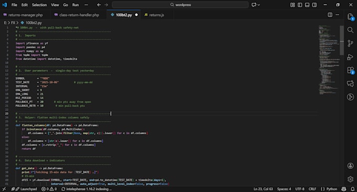This screenshot has width=357, height=192.
Task: Expand hidden menus via ellipsis
Action: pos(86,5)
